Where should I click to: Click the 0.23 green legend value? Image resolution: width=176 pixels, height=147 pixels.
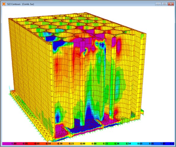pos(105,143)
